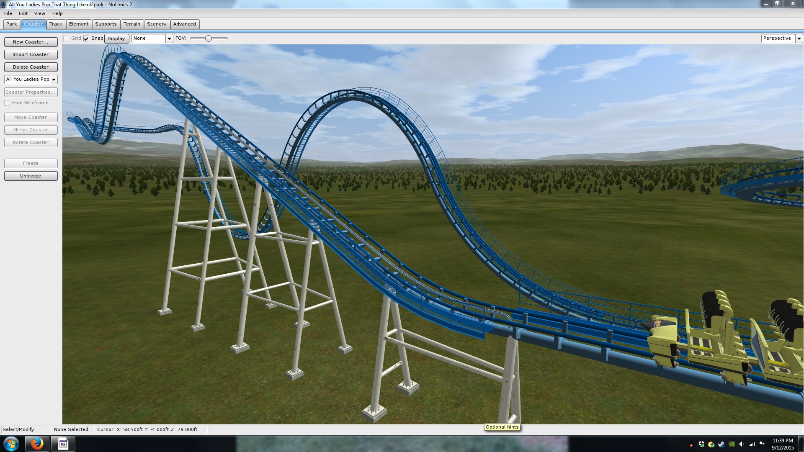Uncheck the Snap checkbox

point(86,39)
